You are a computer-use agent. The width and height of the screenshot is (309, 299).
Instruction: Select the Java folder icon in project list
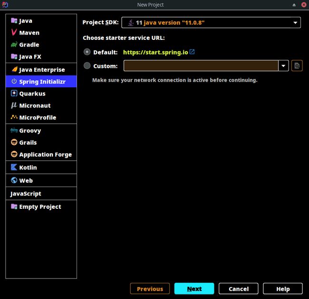click(14, 20)
